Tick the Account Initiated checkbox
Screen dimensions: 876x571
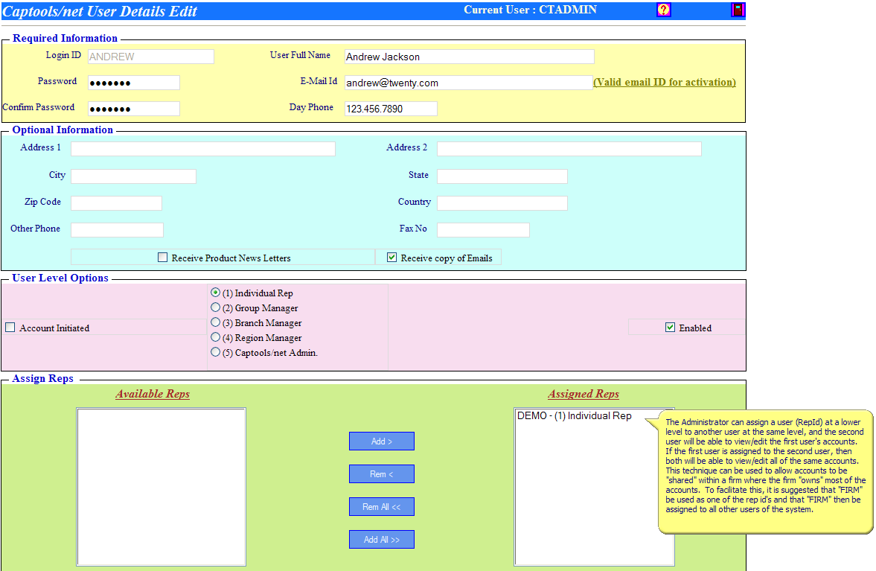(x=10, y=328)
